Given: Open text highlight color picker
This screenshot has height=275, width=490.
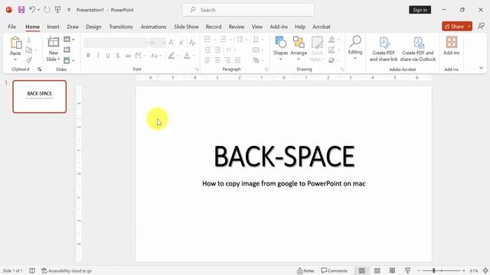Looking at the screenshot, I should (x=171, y=56).
